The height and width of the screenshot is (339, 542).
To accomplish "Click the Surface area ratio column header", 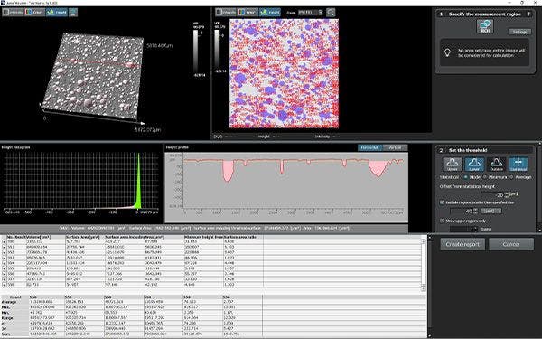I will [243, 237].
